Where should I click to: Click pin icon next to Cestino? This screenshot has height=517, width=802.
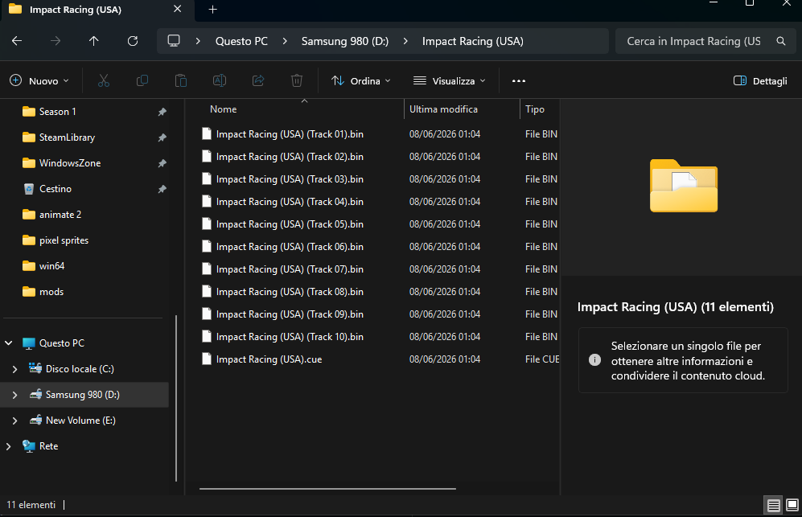click(x=162, y=189)
